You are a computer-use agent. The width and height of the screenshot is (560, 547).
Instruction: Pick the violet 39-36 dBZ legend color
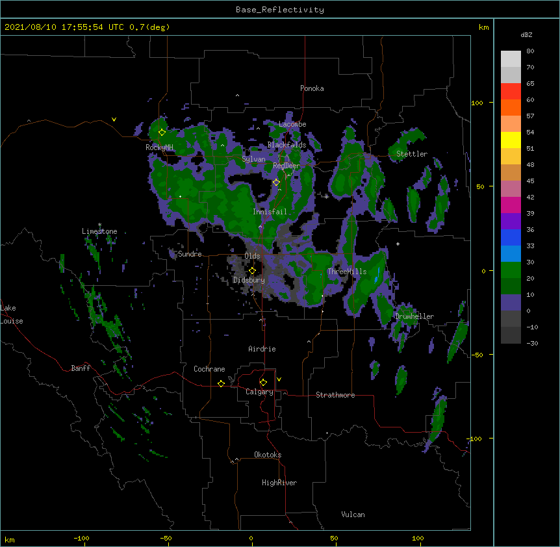[x=511, y=222]
